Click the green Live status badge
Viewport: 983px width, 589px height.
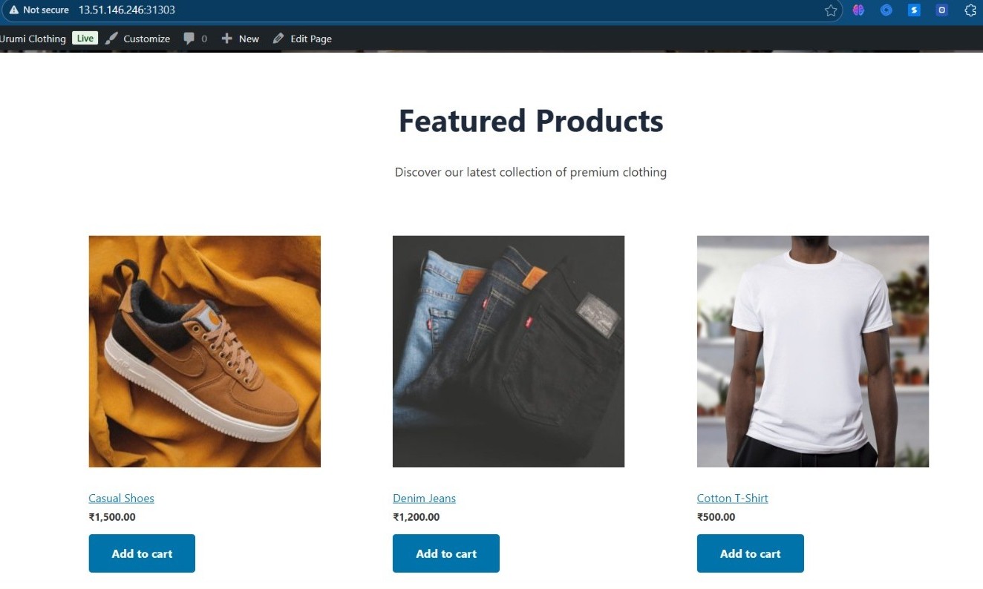(85, 38)
